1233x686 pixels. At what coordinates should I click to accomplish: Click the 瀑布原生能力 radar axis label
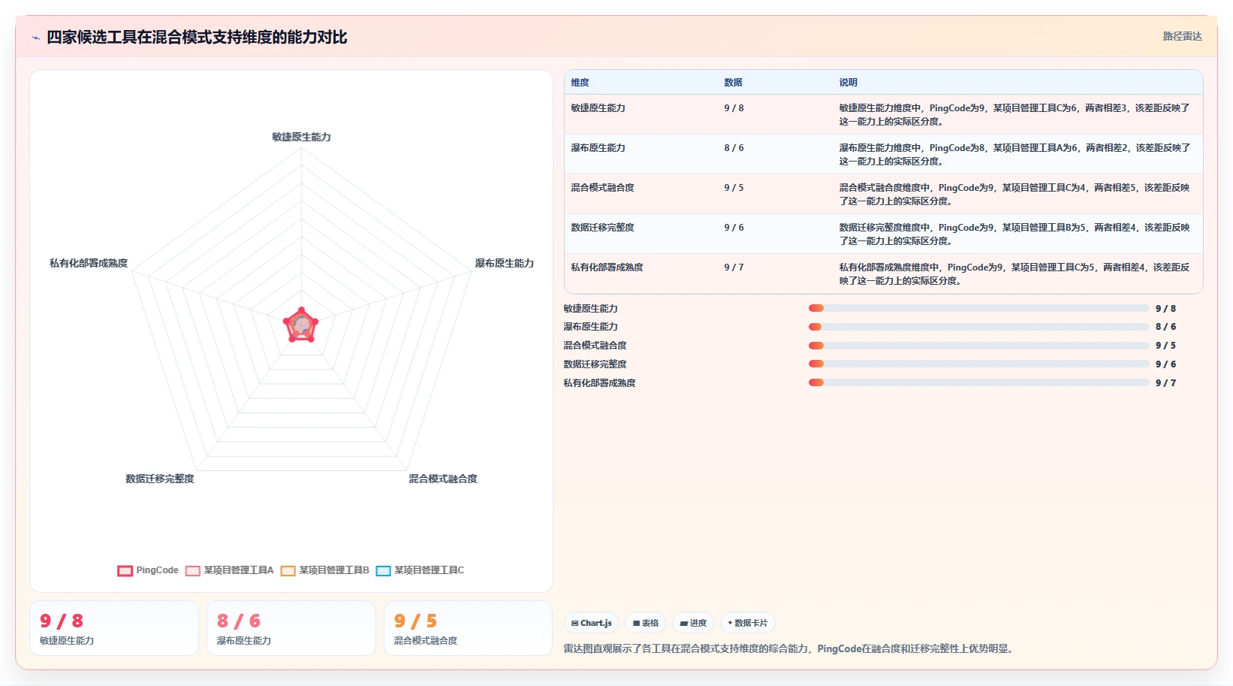pyautogui.click(x=504, y=263)
